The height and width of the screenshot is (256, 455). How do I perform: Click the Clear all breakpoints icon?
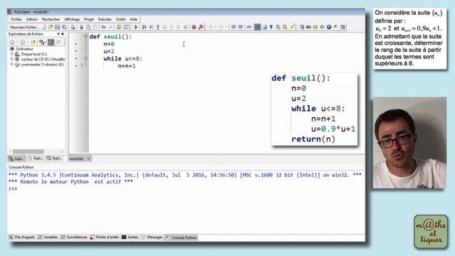(200, 27)
